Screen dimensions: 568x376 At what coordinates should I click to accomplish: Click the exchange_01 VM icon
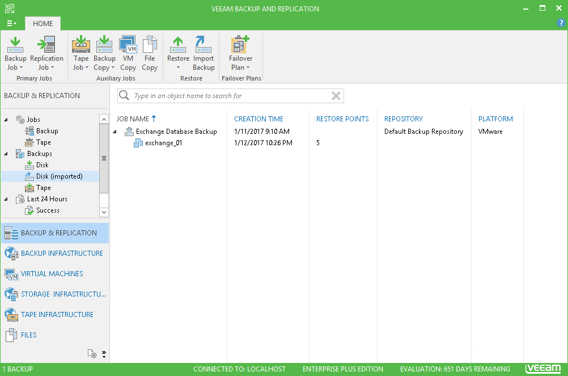pyautogui.click(x=138, y=143)
